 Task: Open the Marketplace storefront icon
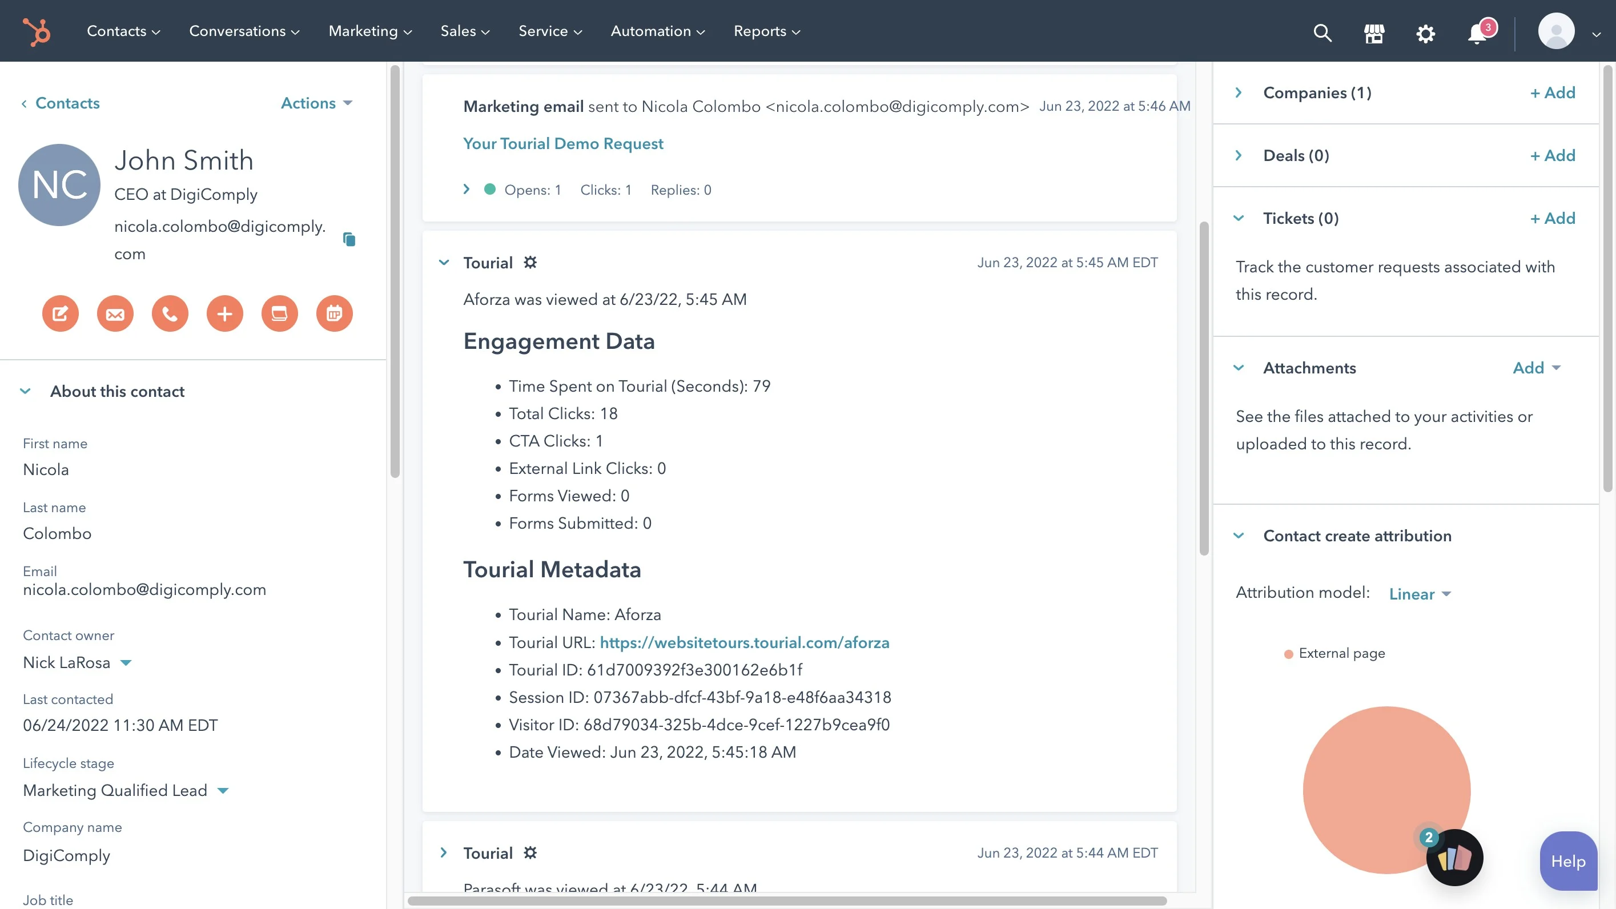1374,33
